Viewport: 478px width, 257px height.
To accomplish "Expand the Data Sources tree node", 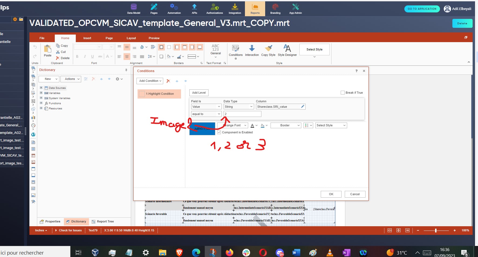I will (x=41, y=88).
